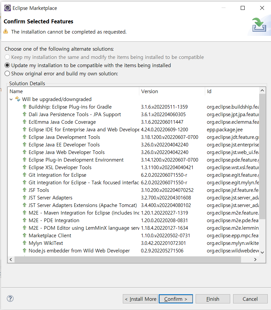Collapse the Will be upgraded/downgraded tree node
Image resolution: width=271 pixels, height=310 pixels.
pos(11,99)
